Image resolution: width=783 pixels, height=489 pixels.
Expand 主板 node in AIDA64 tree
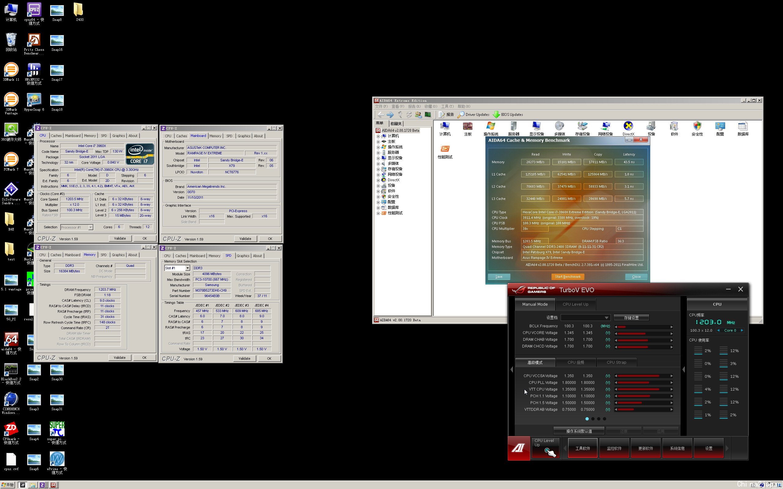pos(378,142)
